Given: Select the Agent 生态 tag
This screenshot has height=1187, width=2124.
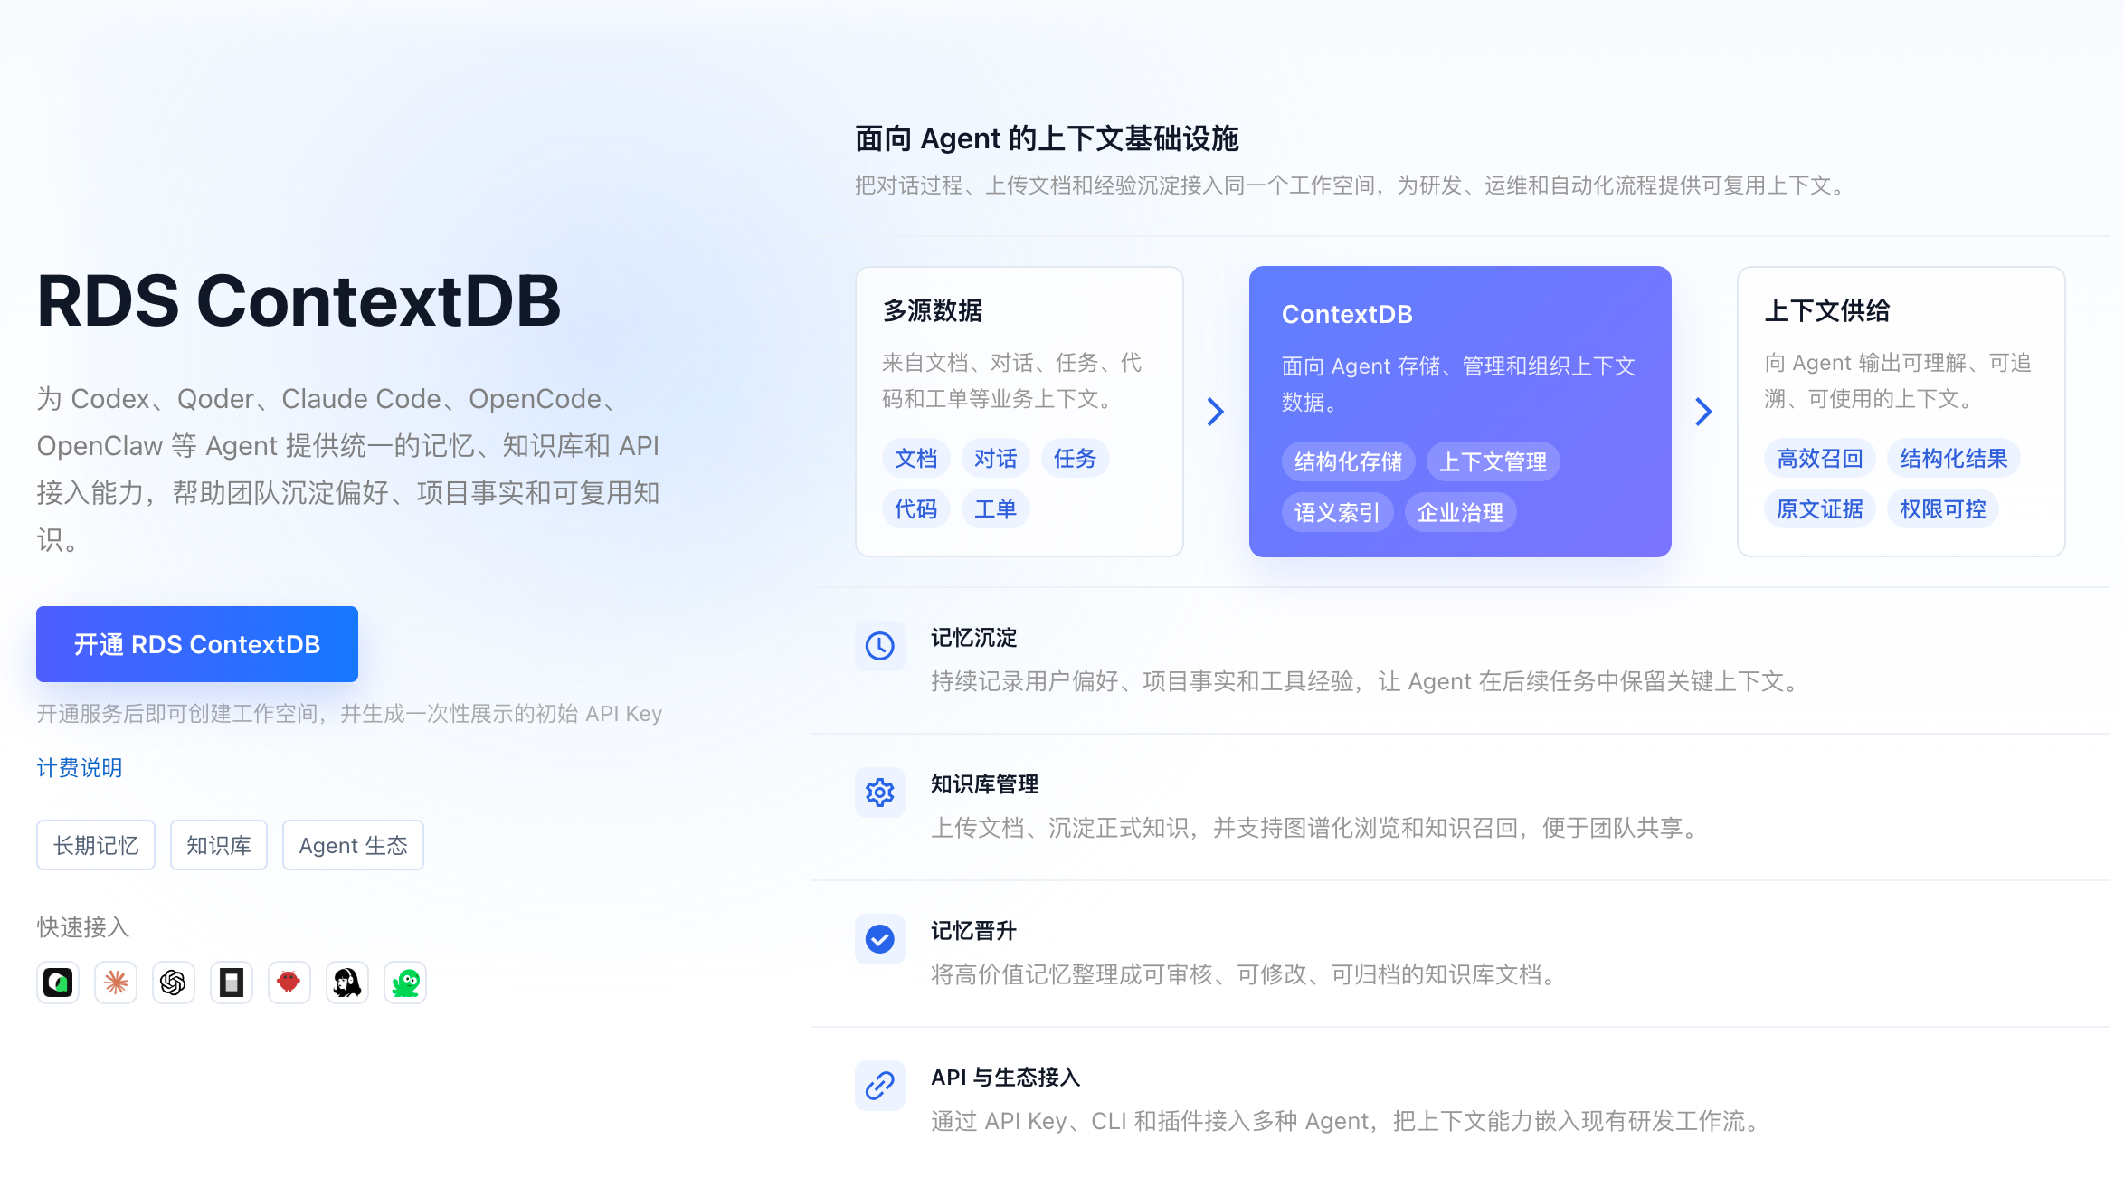Looking at the screenshot, I should pyautogui.click(x=353, y=845).
